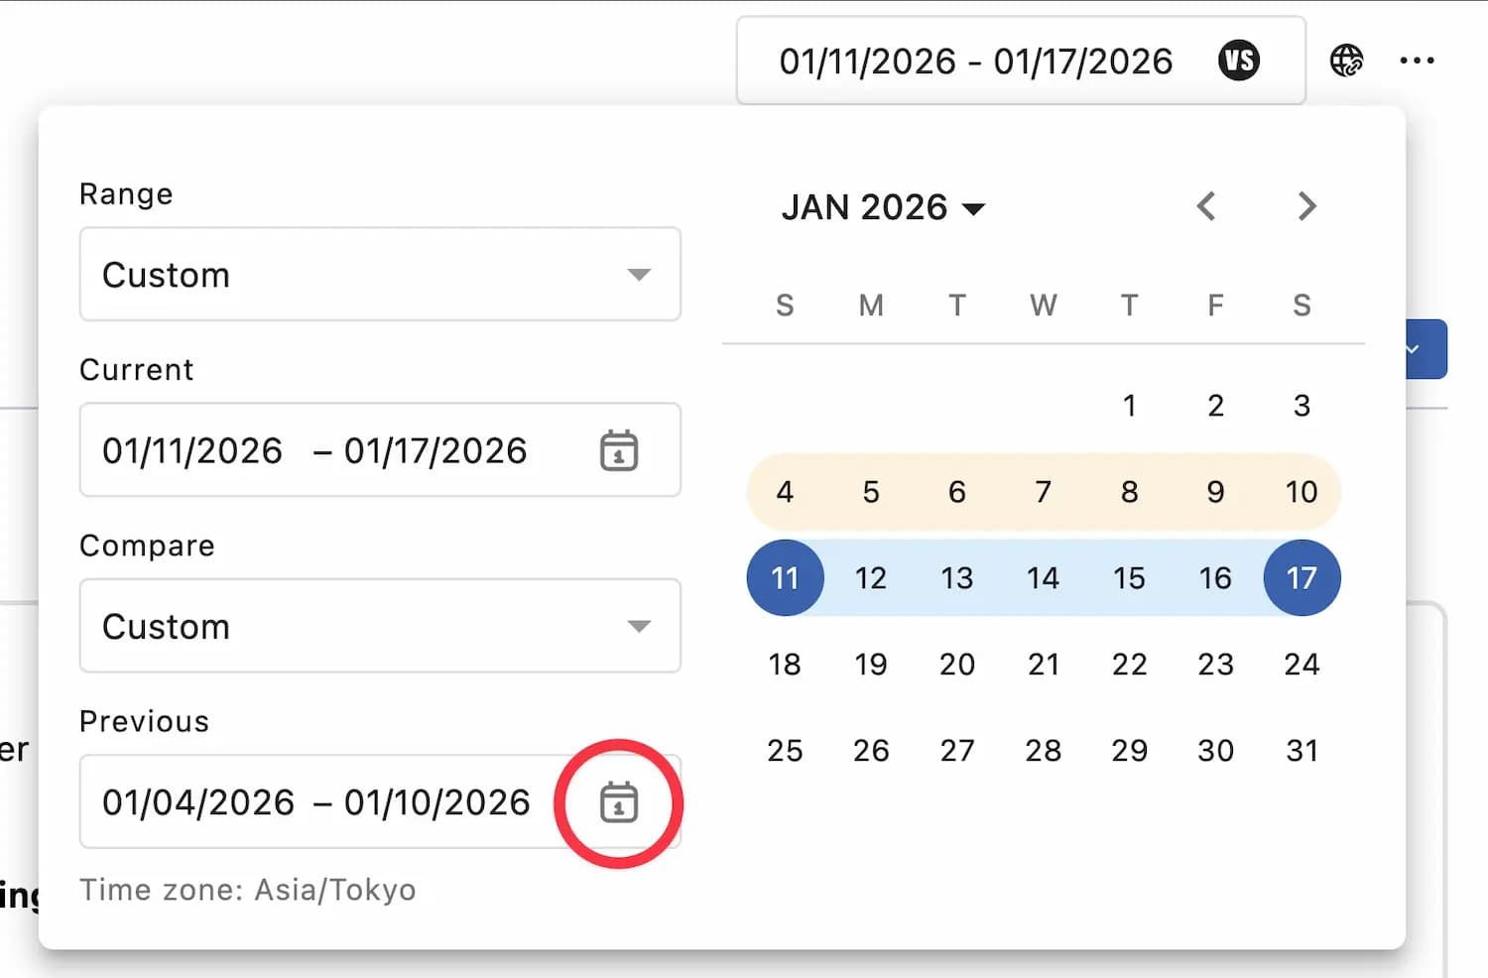Pick January 24 in the calendar
Viewport: 1488px width, 978px height.
coord(1302,665)
